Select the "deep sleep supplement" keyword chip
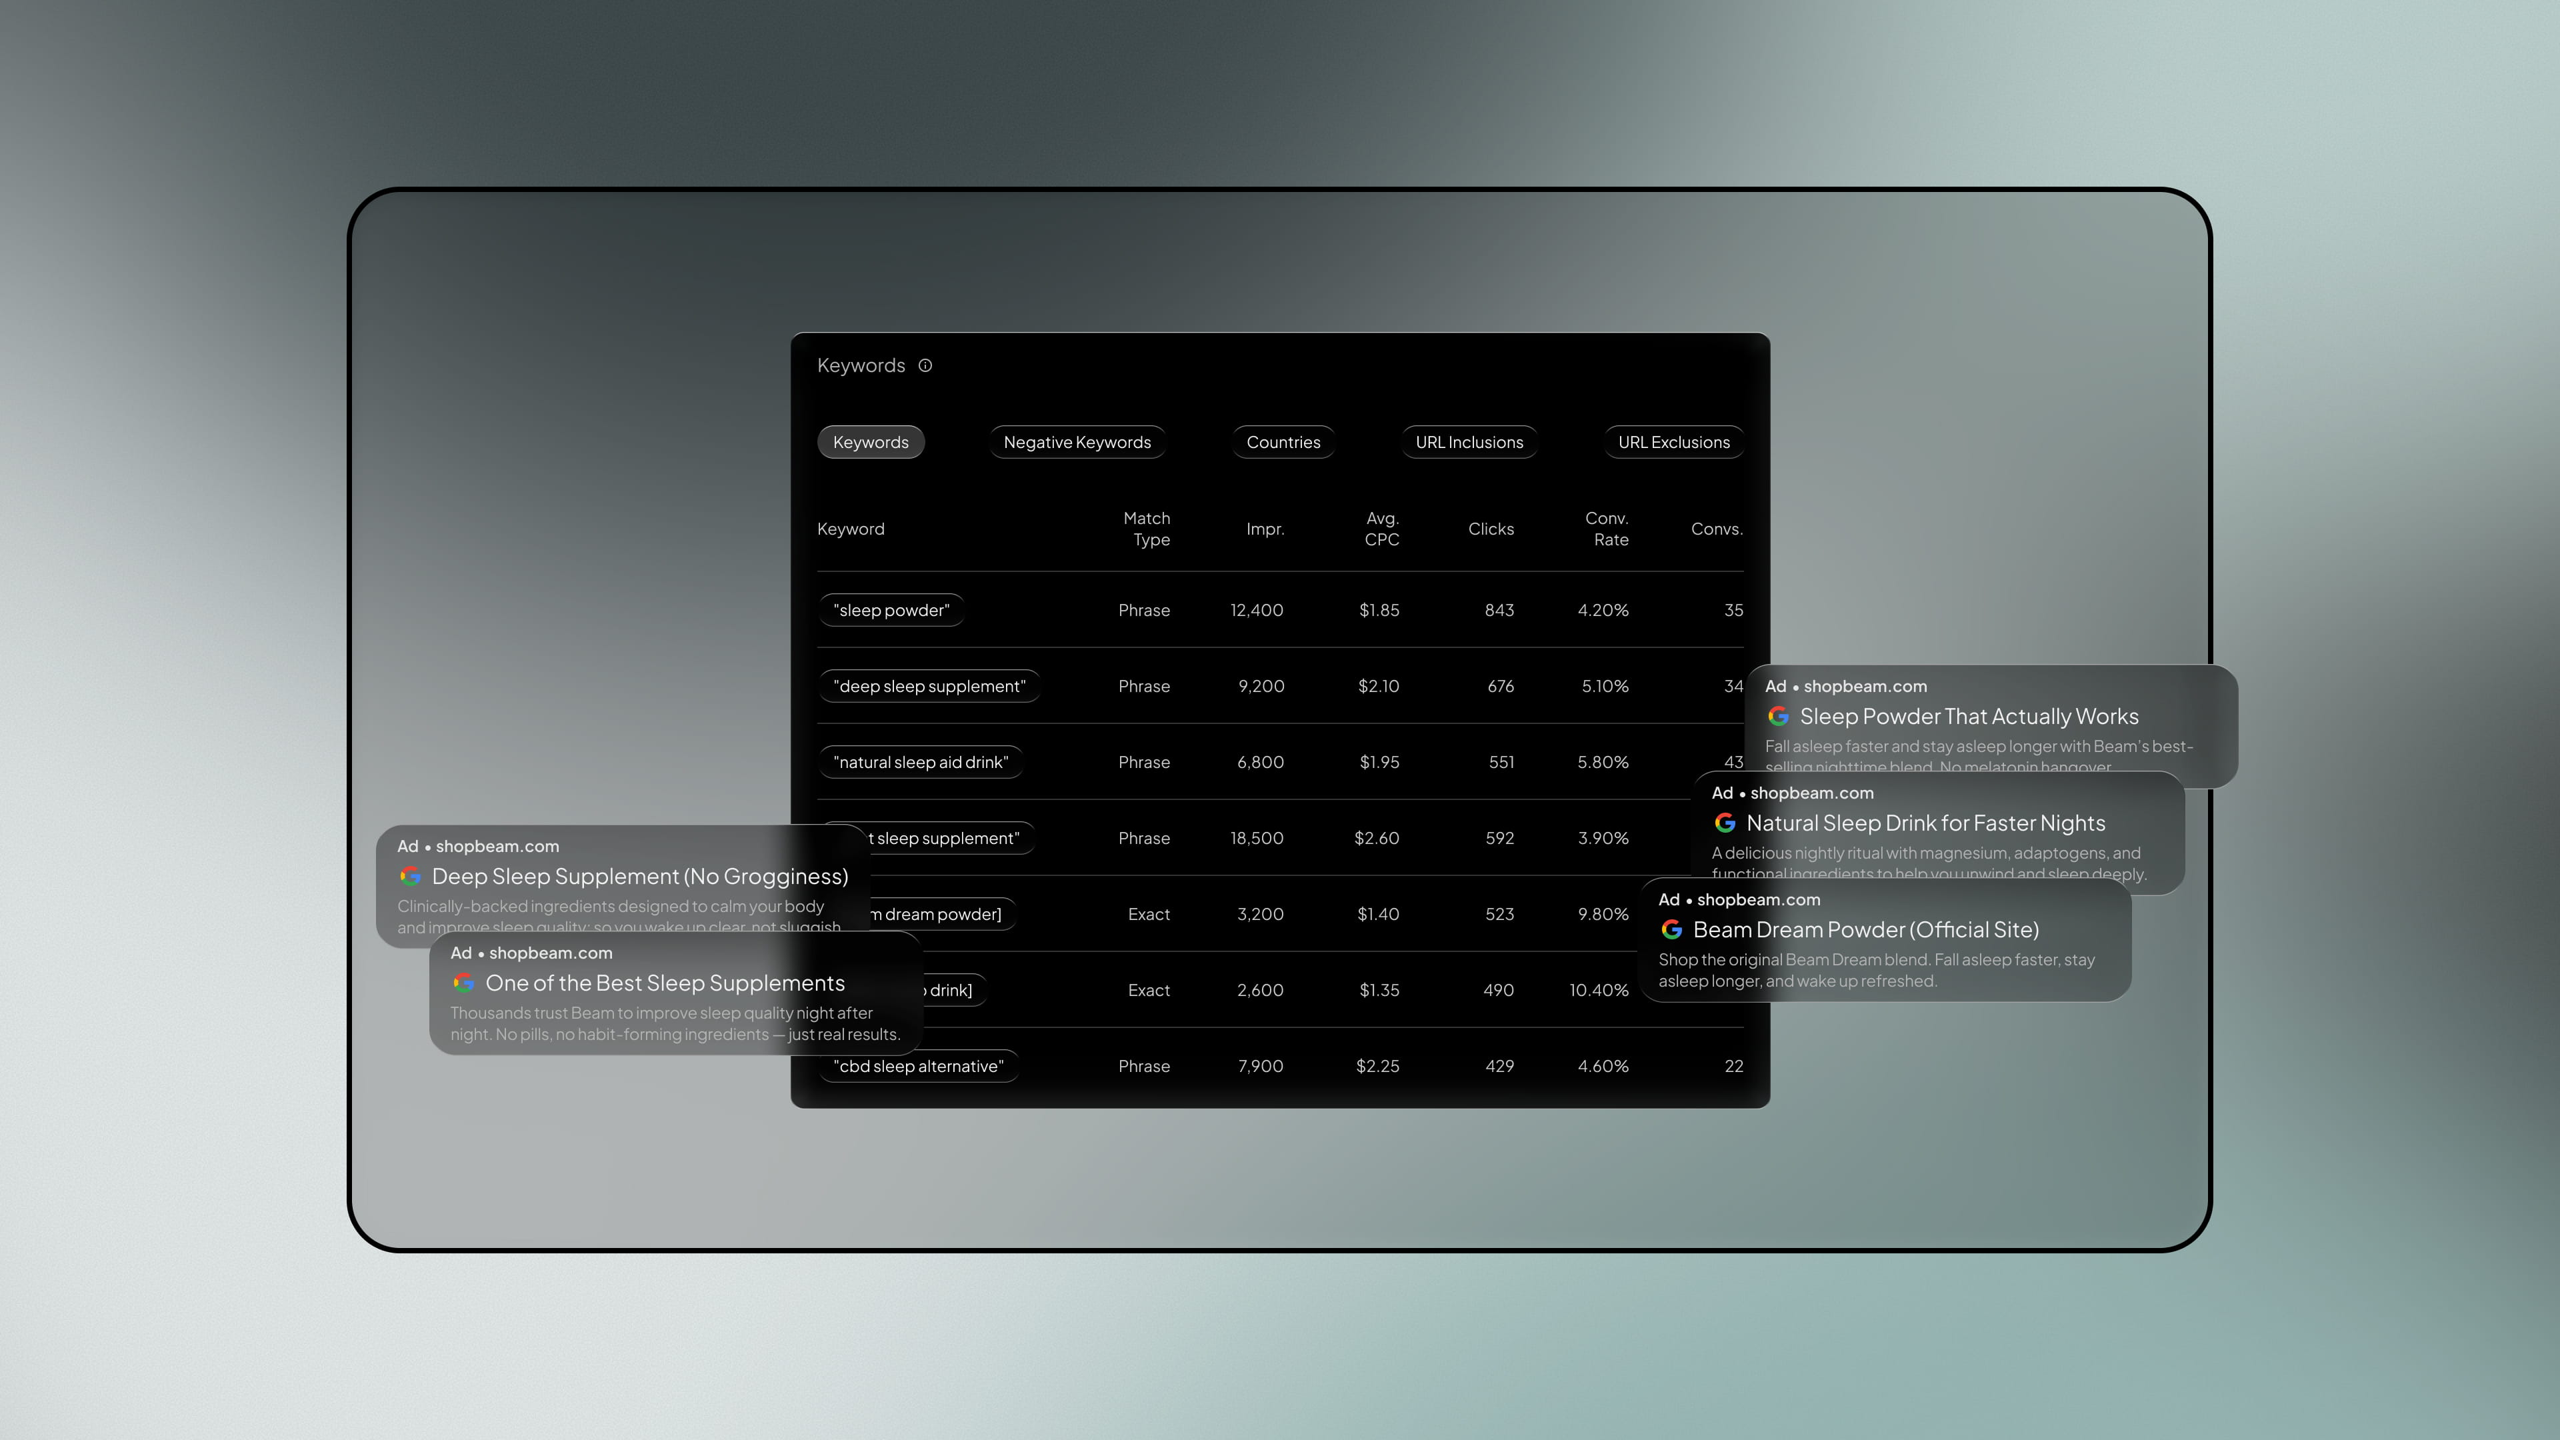2560x1440 pixels. (929, 687)
